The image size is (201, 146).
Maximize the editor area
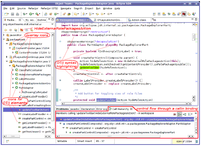[196, 20]
